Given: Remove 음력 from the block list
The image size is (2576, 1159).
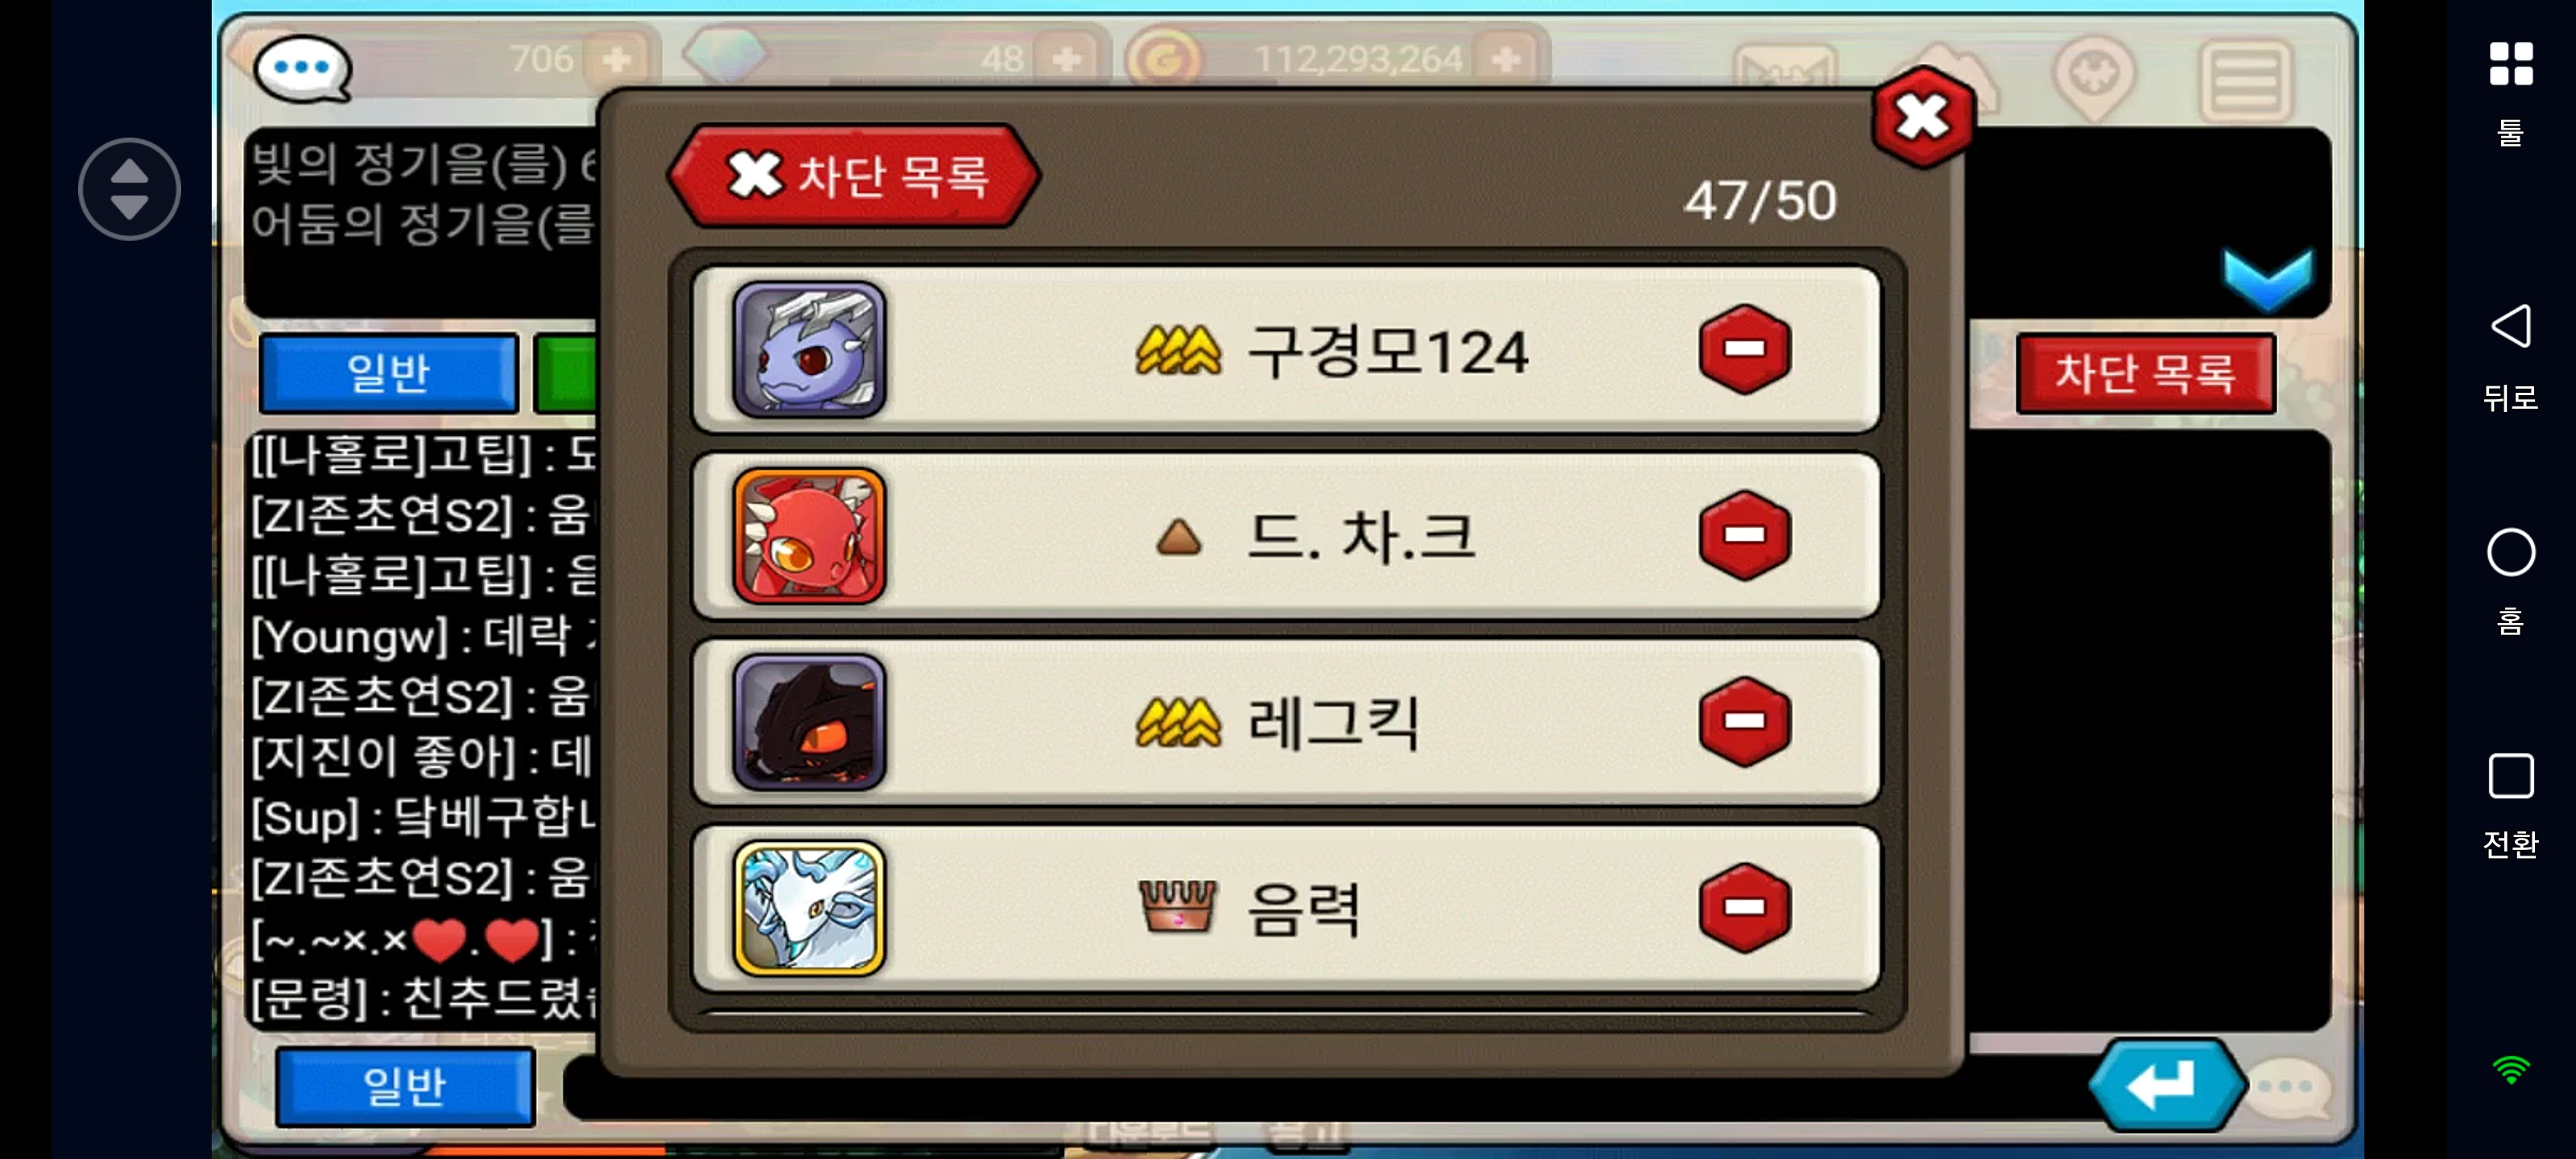Looking at the screenshot, I should pyautogui.click(x=1744, y=907).
